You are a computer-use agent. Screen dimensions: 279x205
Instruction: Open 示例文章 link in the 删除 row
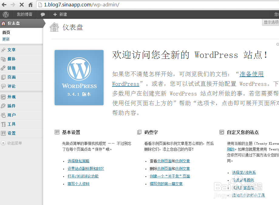point(183,169)
